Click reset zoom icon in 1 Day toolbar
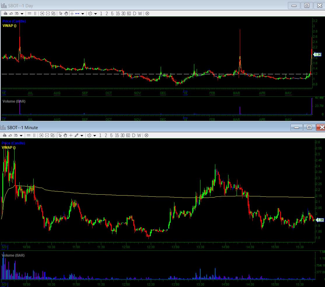Image resolution: width=325 pixels, height=287 pixels. (53, 13)
